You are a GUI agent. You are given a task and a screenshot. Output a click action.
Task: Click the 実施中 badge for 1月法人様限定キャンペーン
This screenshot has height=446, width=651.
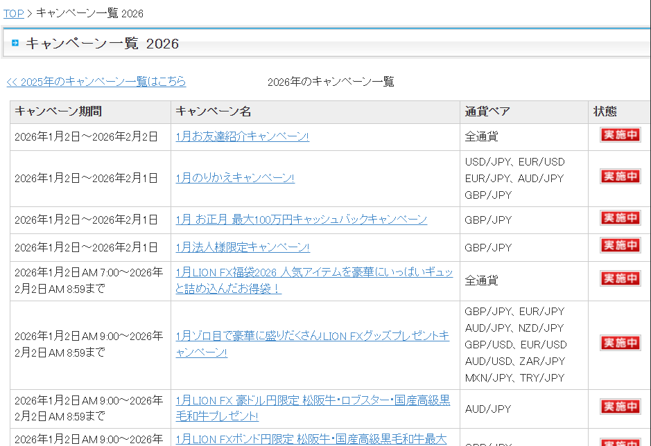[620, 246]
